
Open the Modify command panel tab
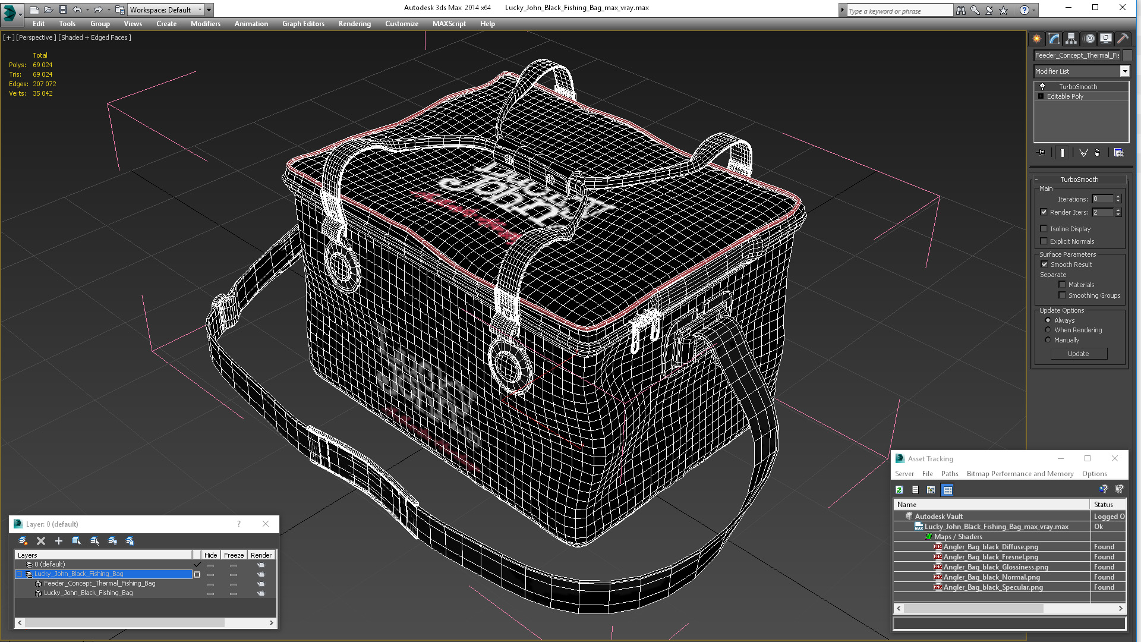pos(1054,39)
